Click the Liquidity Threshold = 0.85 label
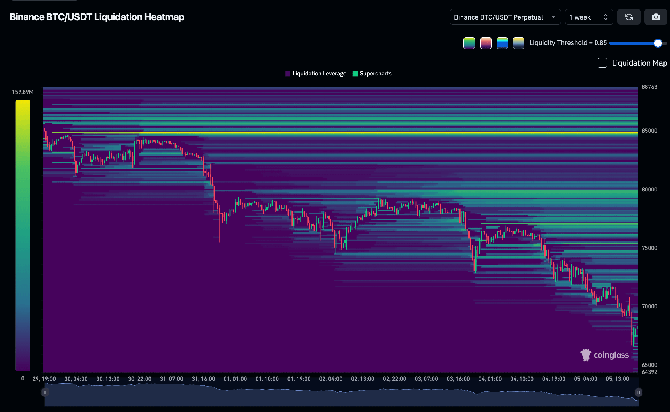The width and height of the screenshot is (670, 412). 568,43
